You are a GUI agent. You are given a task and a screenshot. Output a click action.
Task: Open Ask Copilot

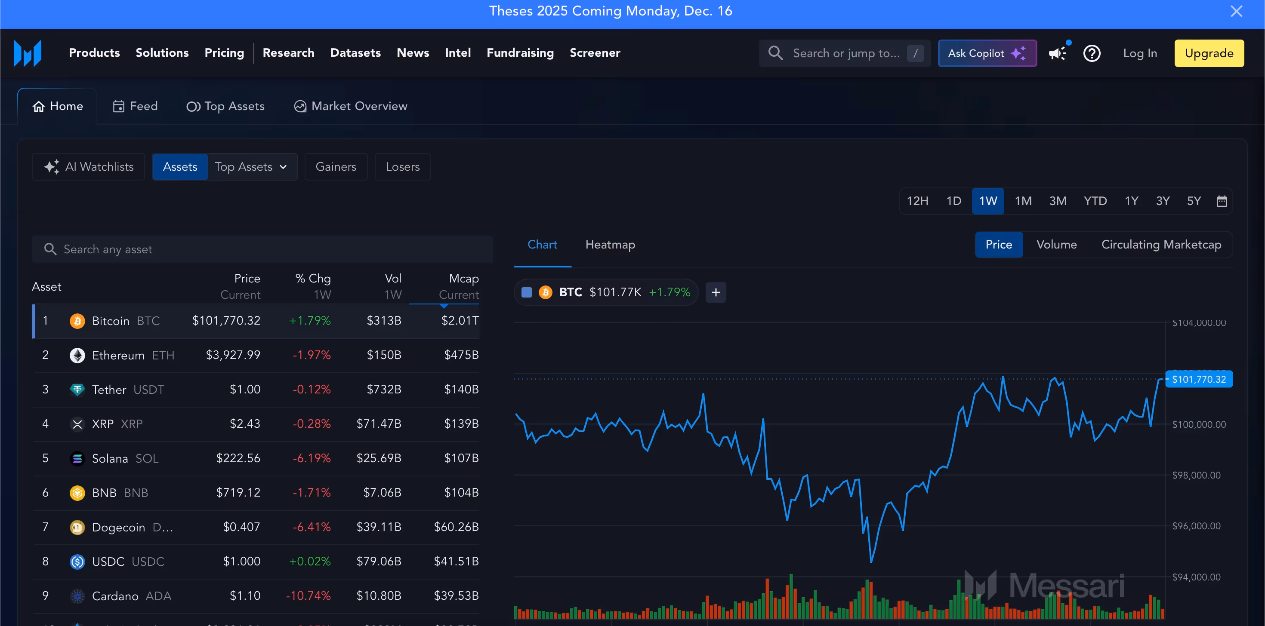(987, 53)
